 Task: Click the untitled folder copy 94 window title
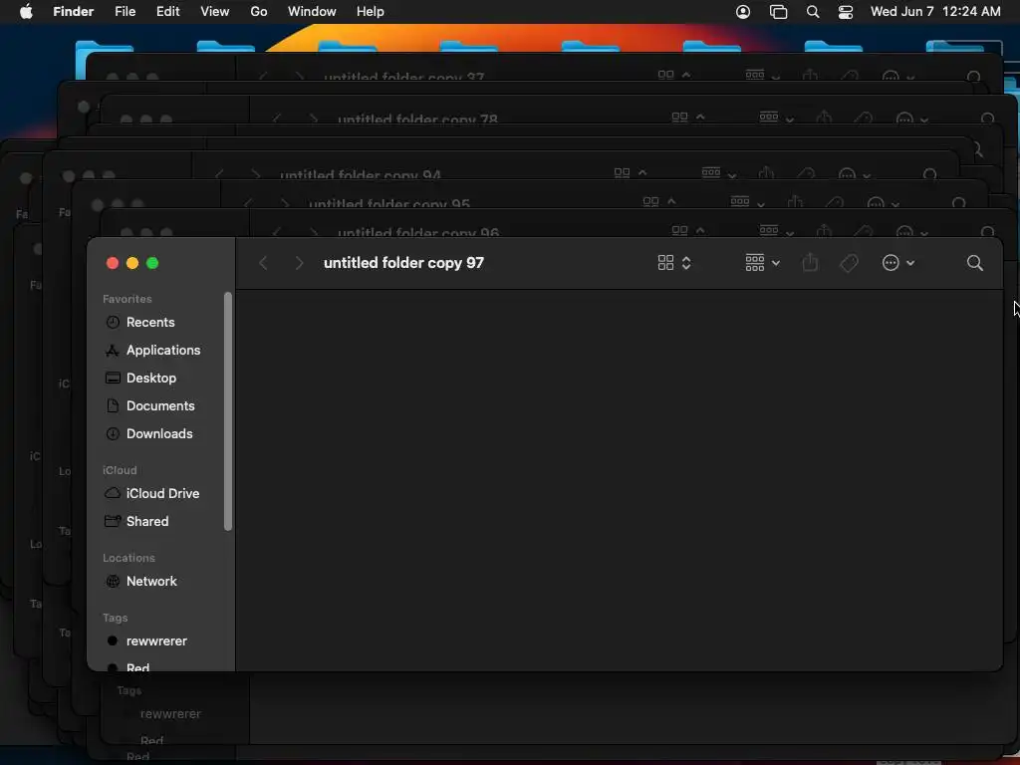360,175
